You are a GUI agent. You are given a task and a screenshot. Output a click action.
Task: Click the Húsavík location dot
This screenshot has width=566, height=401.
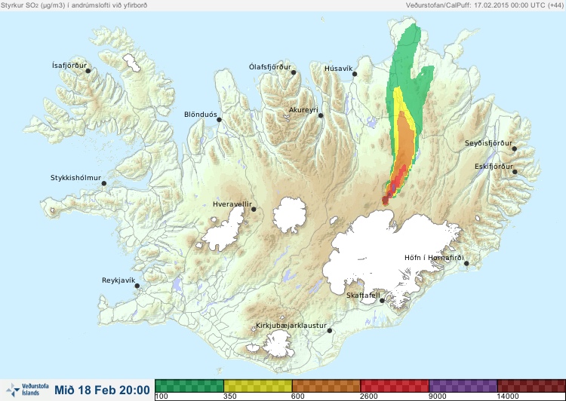pyautogui.click(x=355, y=74)
